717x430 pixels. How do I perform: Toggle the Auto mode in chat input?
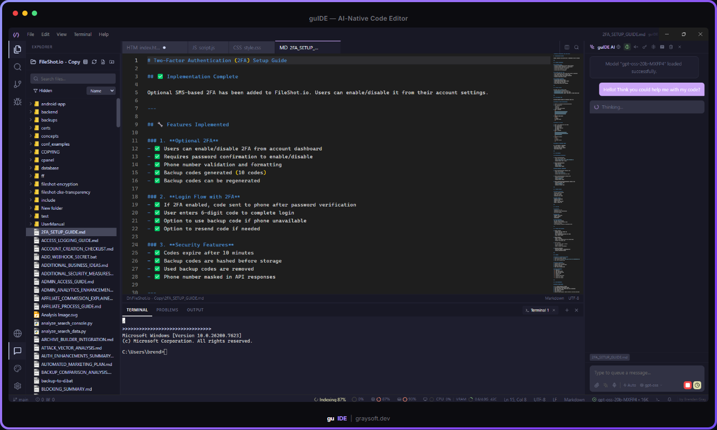[629, 385]
